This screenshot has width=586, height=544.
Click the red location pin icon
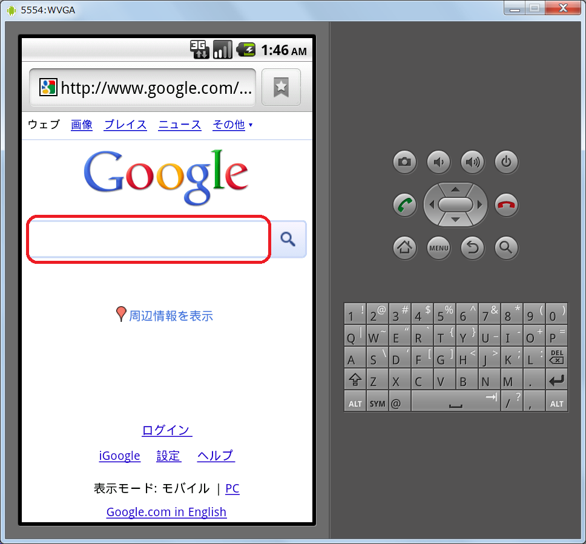121,314
